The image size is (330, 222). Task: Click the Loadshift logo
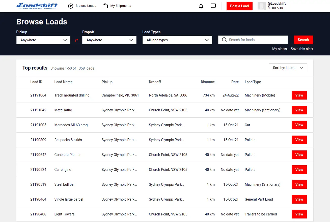(x=37, y=6)
